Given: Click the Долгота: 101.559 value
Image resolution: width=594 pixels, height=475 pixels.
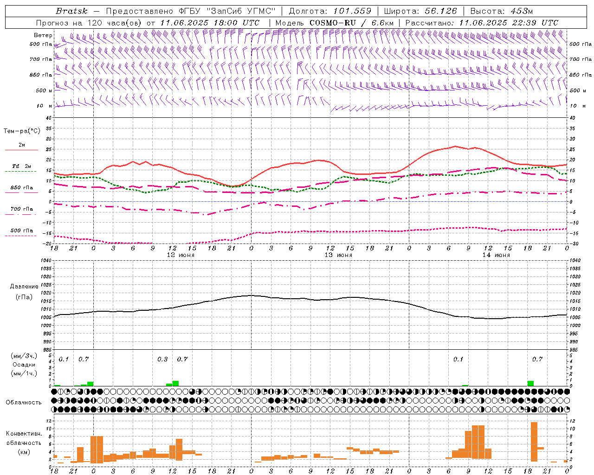Looking at the screenshot, I should (330, 11).
